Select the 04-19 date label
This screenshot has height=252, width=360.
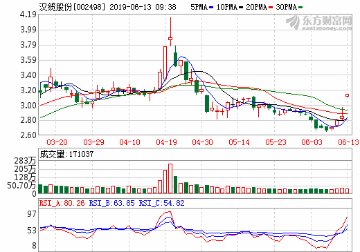(x=166, y=142)
